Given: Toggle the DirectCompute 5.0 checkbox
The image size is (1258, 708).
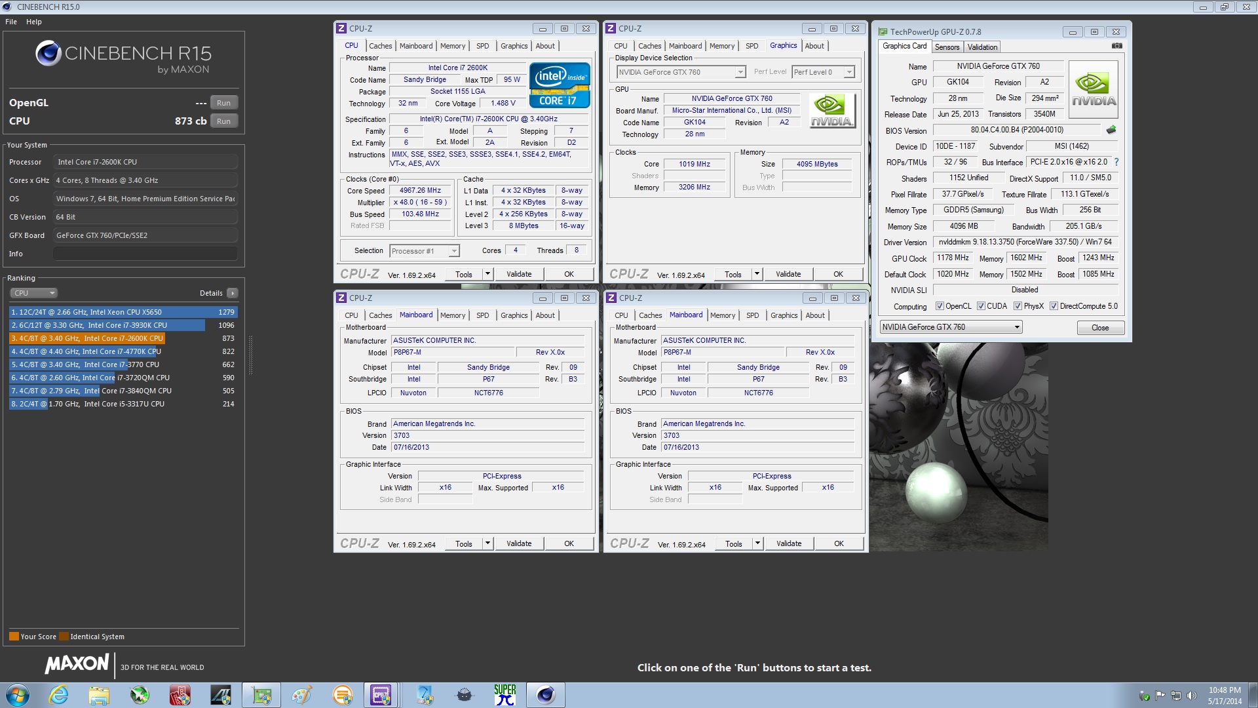Looking at the screenshot, I should [1054, 306].
